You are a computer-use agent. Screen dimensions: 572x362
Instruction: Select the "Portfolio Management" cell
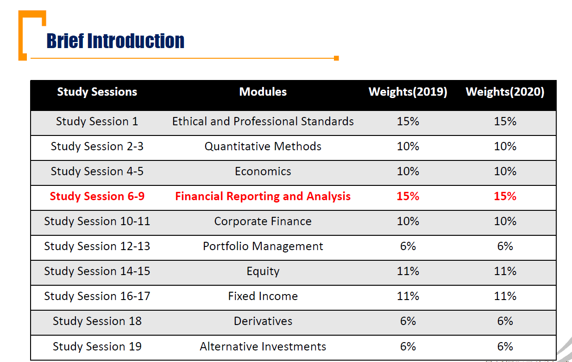click(263, 246)
